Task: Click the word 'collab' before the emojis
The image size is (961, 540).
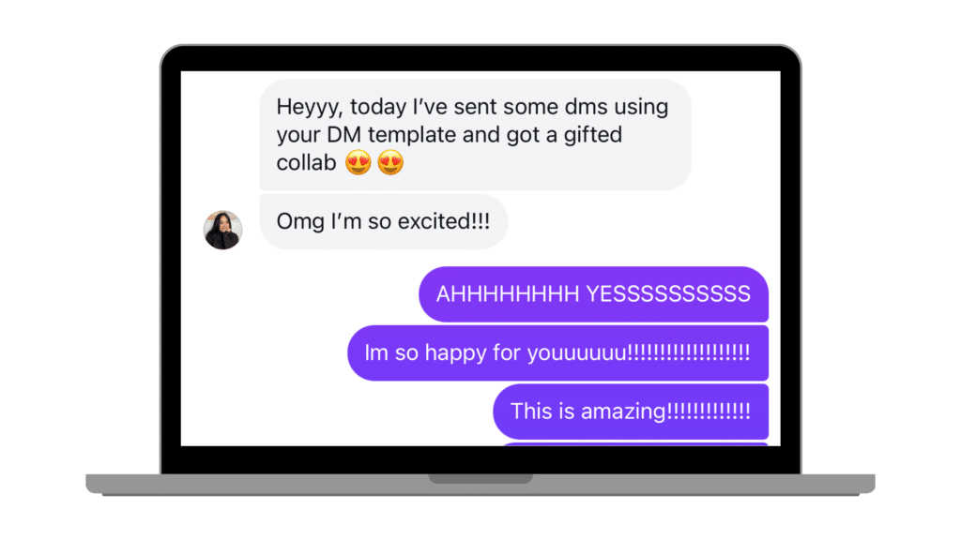Action: point(307,163)
